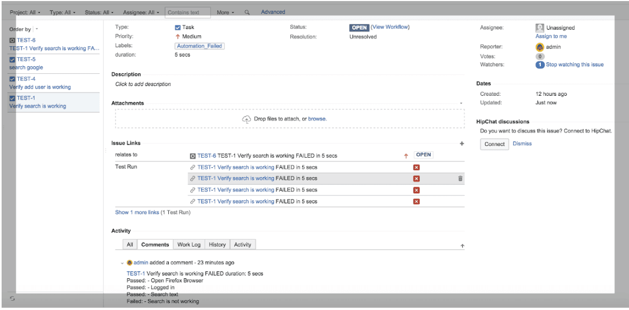Click the Assign to me link
The height and width of the screenshot is (310, 629).
[551, 37]
